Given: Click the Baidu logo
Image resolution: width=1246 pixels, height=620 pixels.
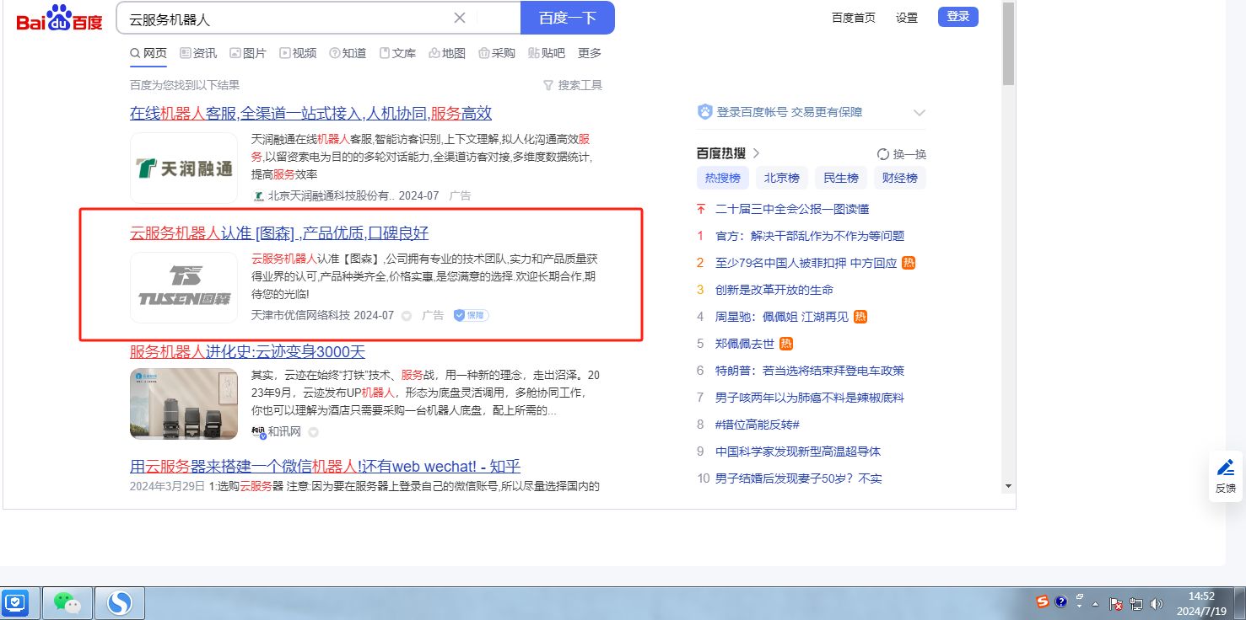Looking at the screenshot, I should [x=59, y=18].
